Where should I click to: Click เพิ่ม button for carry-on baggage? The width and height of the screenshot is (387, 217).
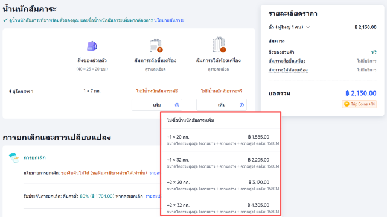pyautogui.click(x=157, y=105)
